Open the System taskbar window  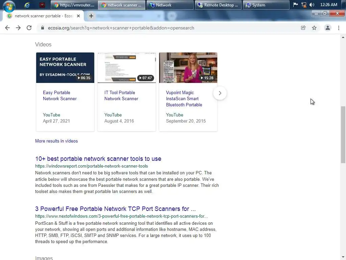(x=266, y=5)
